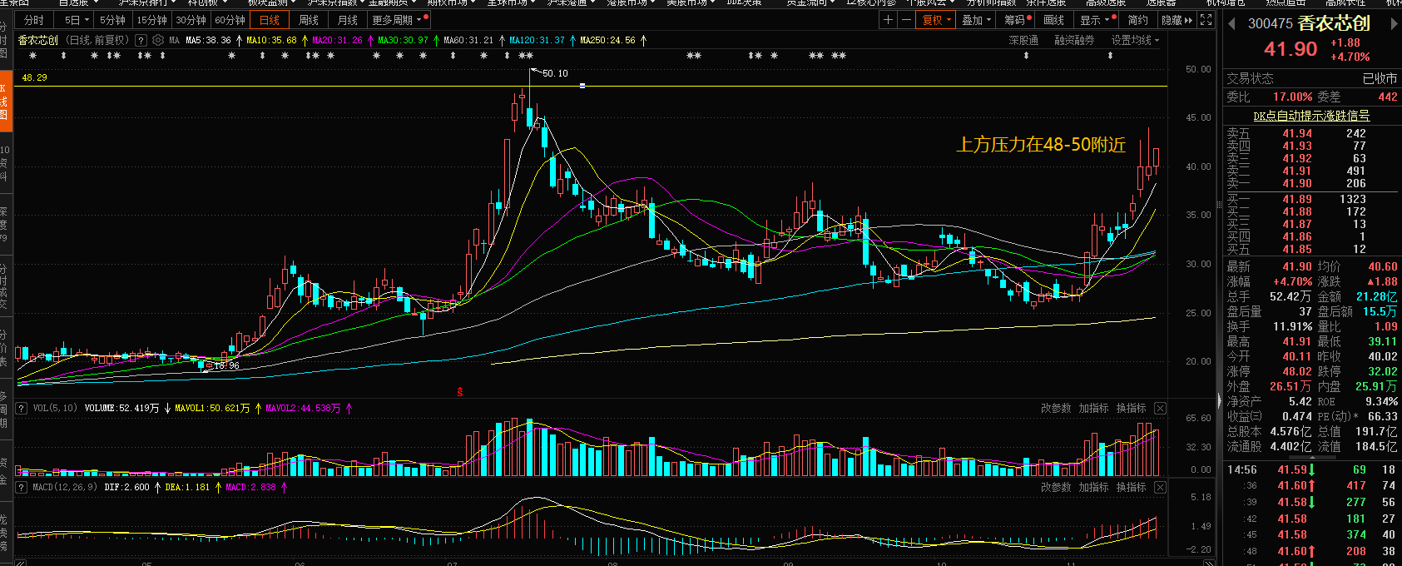Image resolution: width=1402 pixels, height=566 pixels.
Task: Click the cyan MA120:31.37 indicator value
Action: (x=537, y=40)
